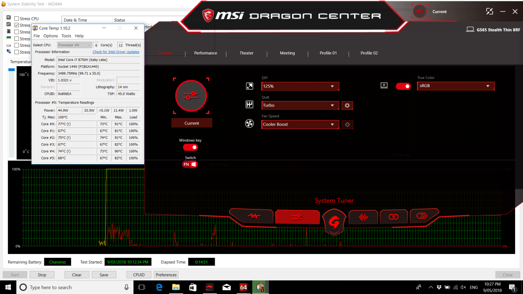
Task: Click Stop button in AIDA64
Action: pos(42,275)
